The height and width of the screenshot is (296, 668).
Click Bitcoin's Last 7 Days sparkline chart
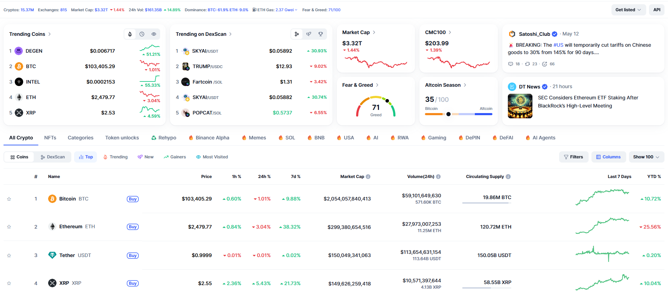[x=602, y=197]
